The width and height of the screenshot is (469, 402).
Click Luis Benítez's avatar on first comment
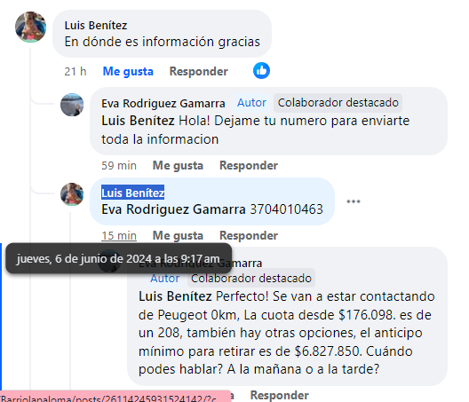[x=30, y=27]
